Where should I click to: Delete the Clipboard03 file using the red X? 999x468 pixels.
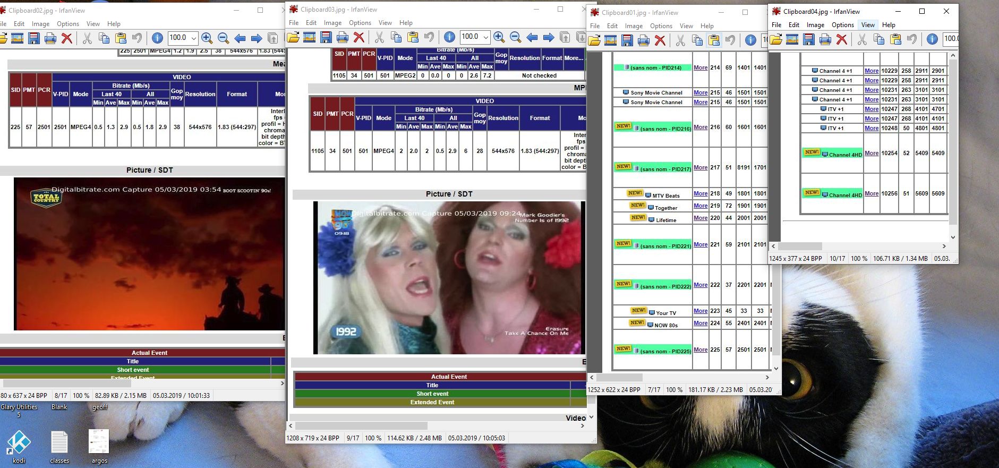pos(359,37)
